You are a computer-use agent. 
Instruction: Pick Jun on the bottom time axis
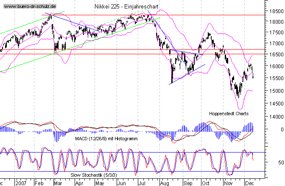(120, 183)
